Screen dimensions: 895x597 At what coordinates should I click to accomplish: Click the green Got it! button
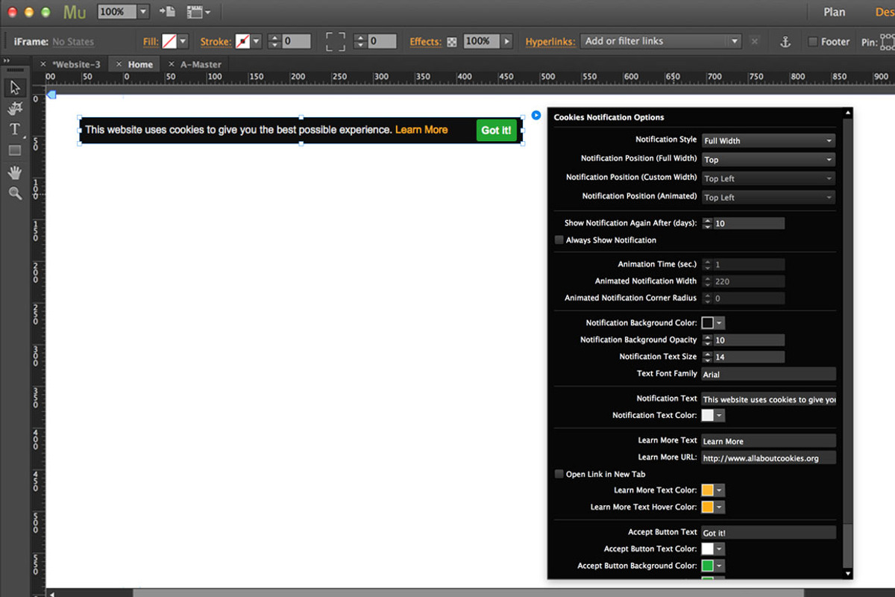tap(496, 130)
